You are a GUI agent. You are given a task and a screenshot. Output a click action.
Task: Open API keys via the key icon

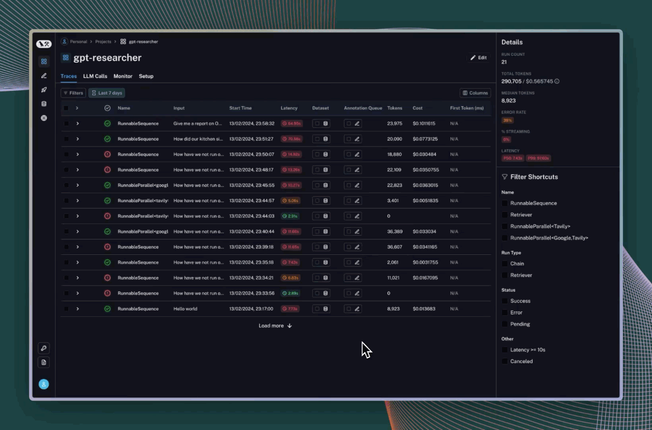coord(44,348)
